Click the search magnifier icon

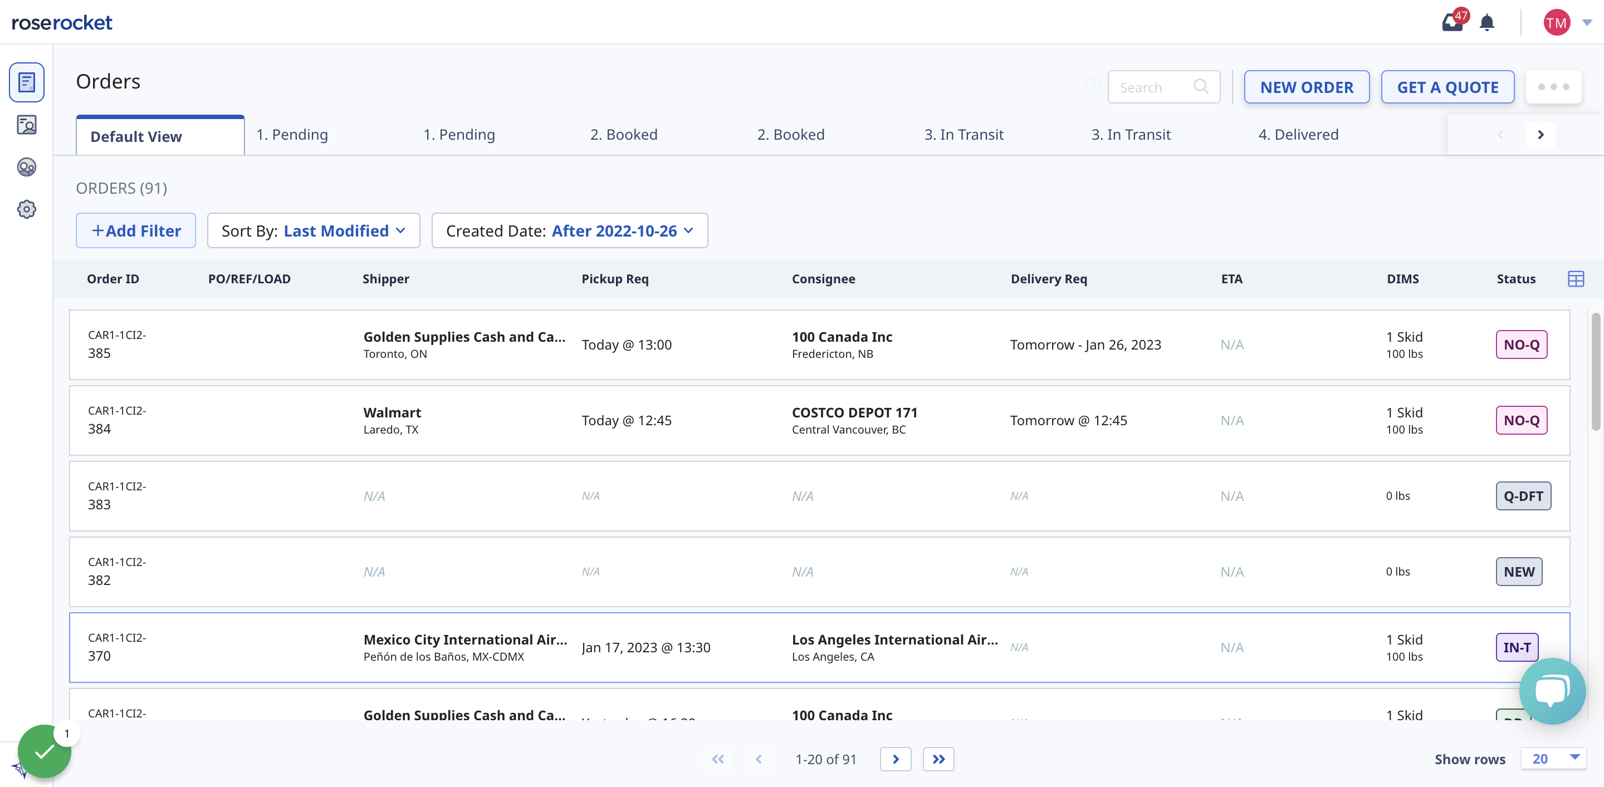pos(1201,86)
